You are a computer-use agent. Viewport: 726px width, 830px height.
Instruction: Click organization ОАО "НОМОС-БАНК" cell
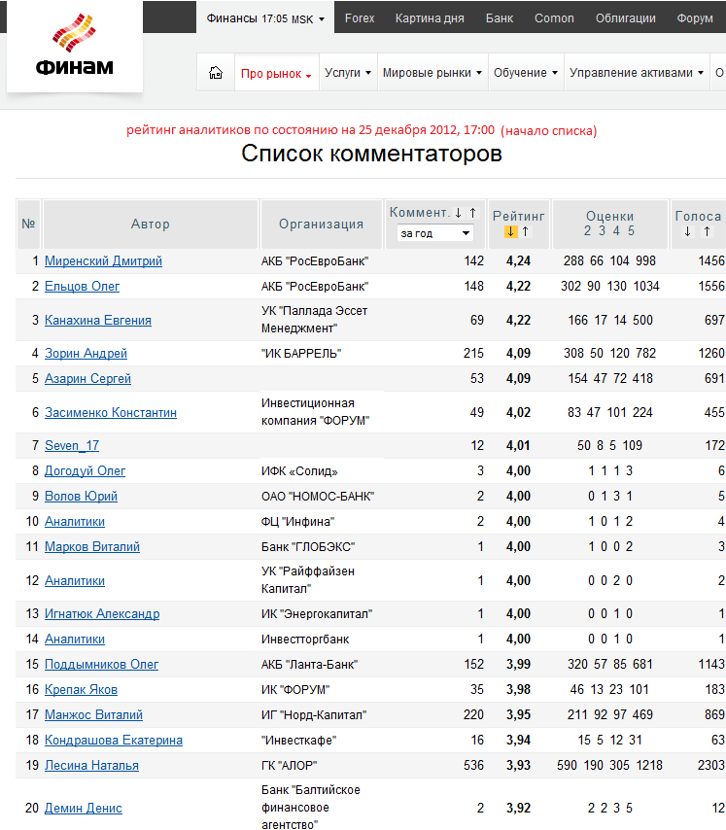coord(318,496)
